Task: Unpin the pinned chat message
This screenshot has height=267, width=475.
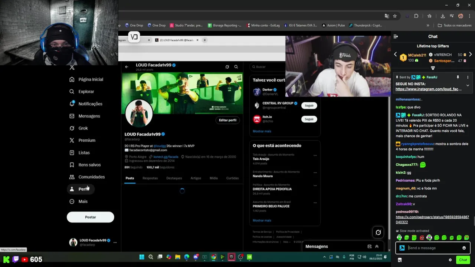Action: tap(458, 77)
